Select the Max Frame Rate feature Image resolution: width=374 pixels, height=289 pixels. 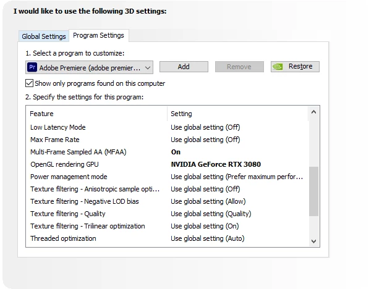55,140
